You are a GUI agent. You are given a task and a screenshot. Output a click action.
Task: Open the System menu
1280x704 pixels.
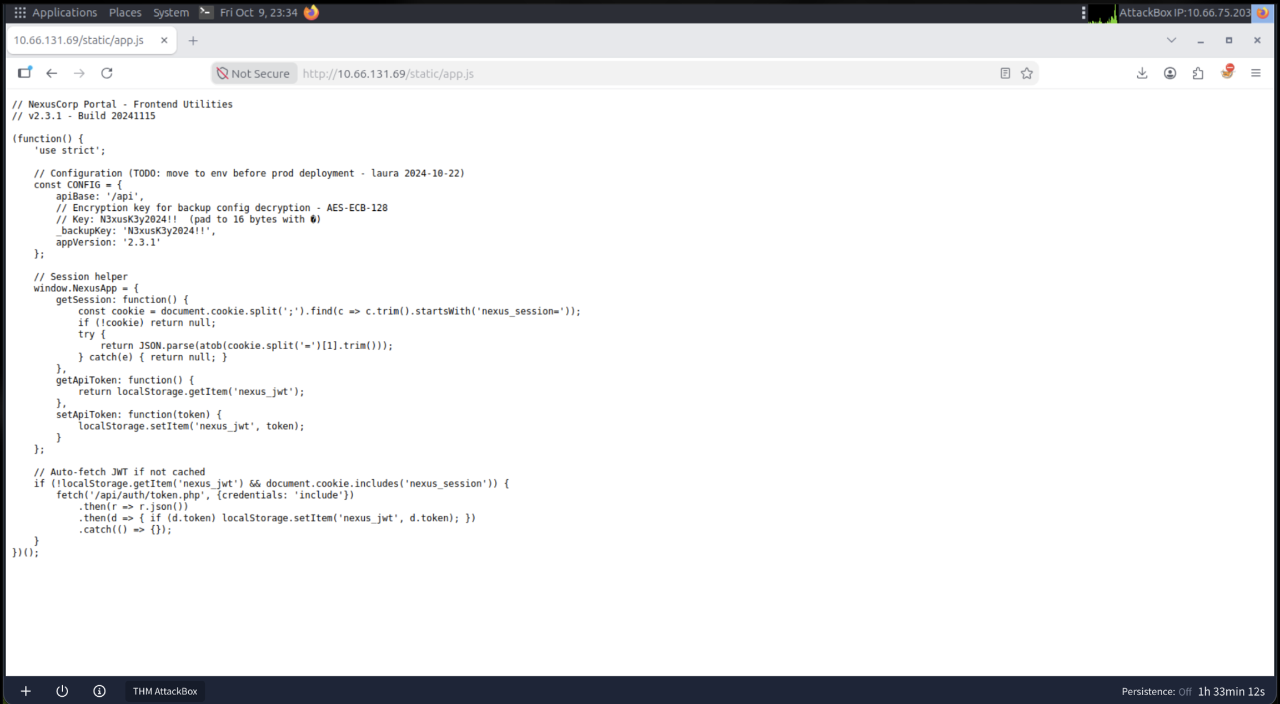pyautogui.click(x=171, y=12)
